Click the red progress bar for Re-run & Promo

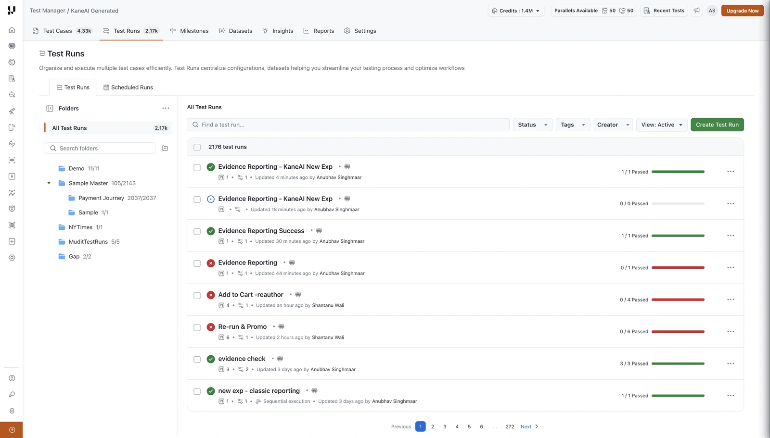tap(678, 331)
